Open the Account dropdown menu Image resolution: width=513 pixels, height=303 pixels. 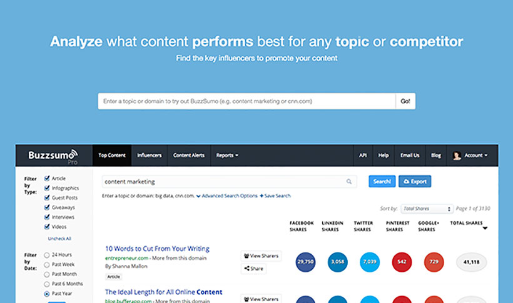[x=475, y=156]
